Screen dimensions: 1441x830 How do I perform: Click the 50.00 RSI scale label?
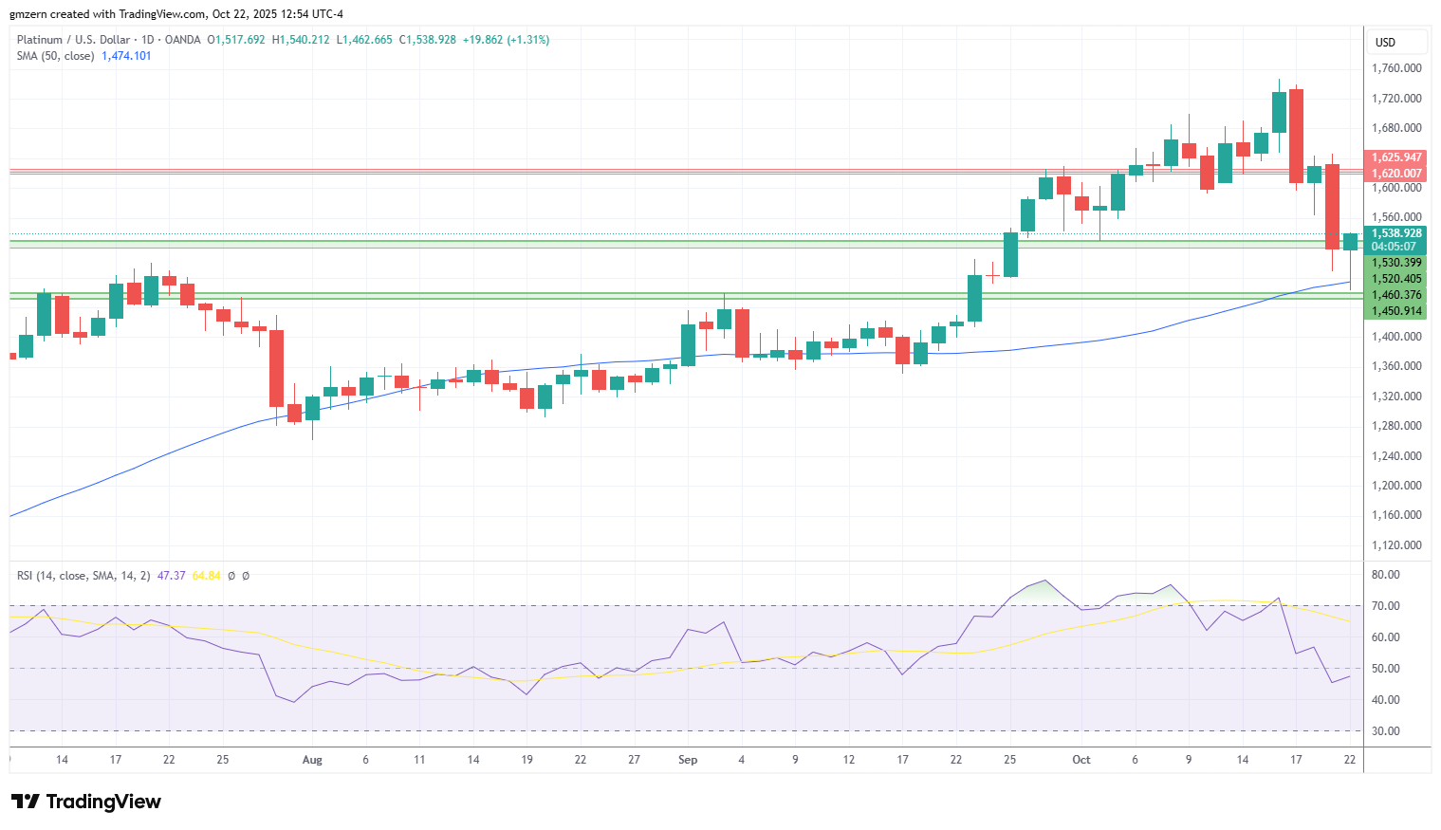tap(1386, 669)
